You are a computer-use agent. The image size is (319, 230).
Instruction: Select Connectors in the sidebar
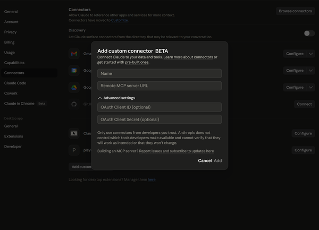pos(29,73)
